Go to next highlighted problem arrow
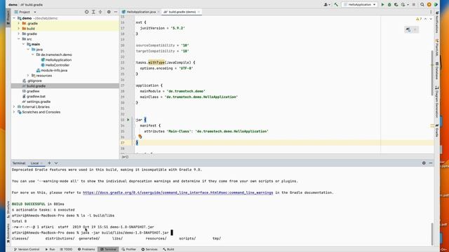449x252 pixels. tap(431, 19)
